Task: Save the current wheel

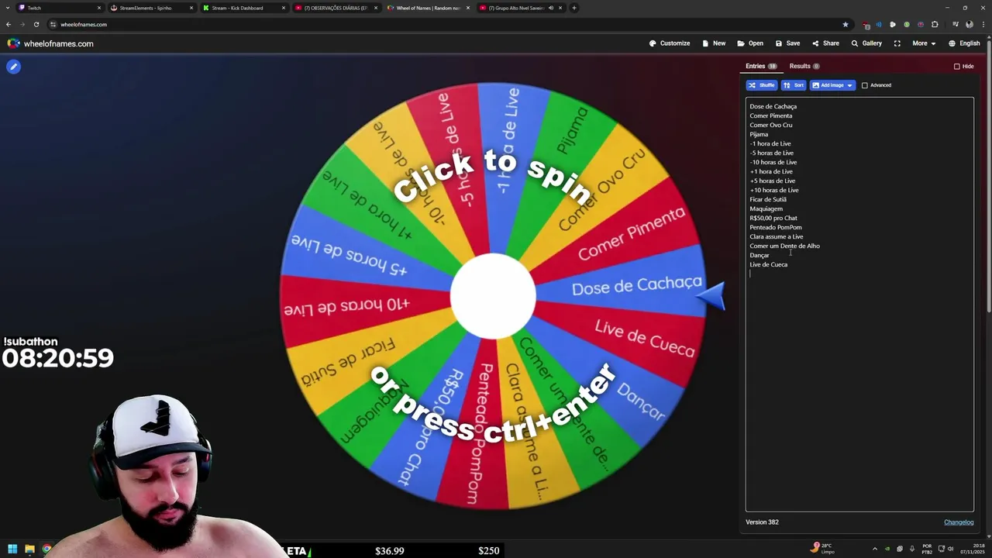Action: 787,43
